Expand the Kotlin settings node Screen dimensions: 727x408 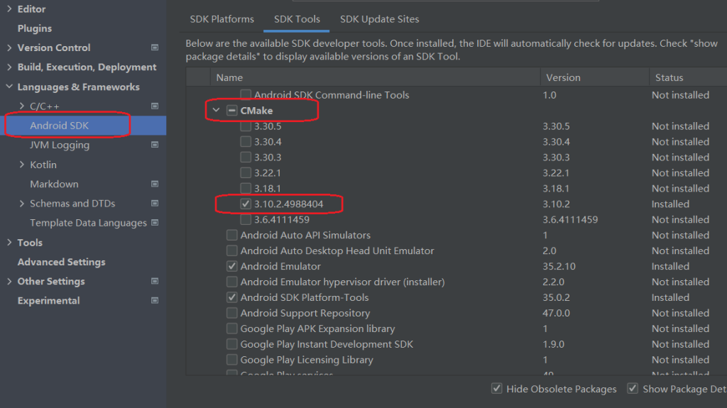(23, 165)
